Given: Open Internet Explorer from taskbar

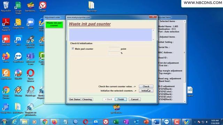Looking at the screenshot, I should click(x=15, y=122).
